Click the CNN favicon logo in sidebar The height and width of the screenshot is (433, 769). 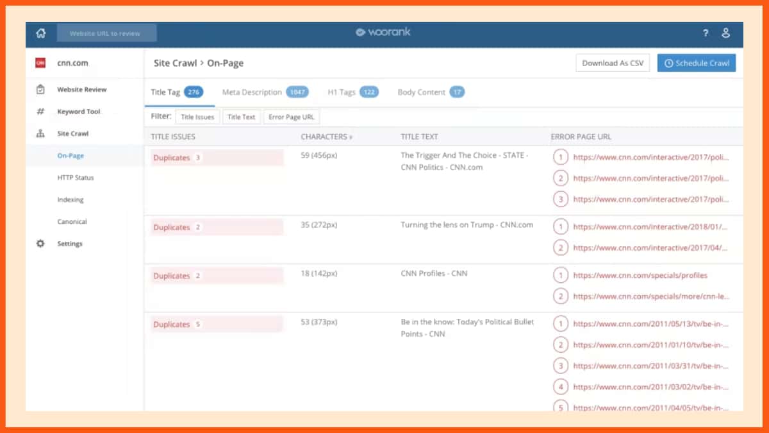click(40, 64)
